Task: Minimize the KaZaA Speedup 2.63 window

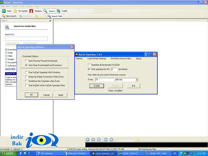Action: (x=146, y=54)
